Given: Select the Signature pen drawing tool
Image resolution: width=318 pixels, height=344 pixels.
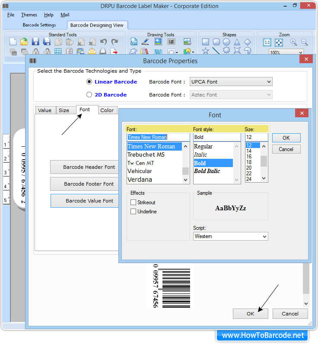Looking at the screenshot, I should click(x=145, y=42).
